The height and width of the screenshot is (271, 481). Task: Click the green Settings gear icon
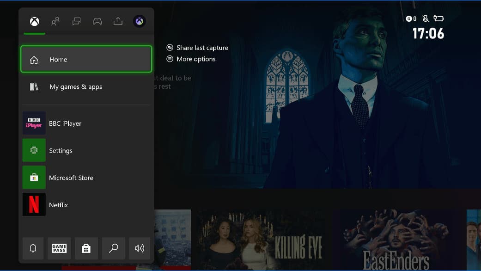pos(34,150)
